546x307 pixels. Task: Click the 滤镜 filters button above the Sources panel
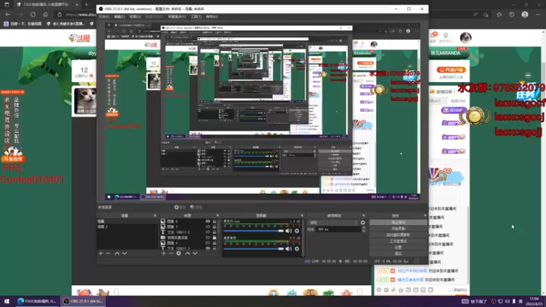tap(197, 207)
